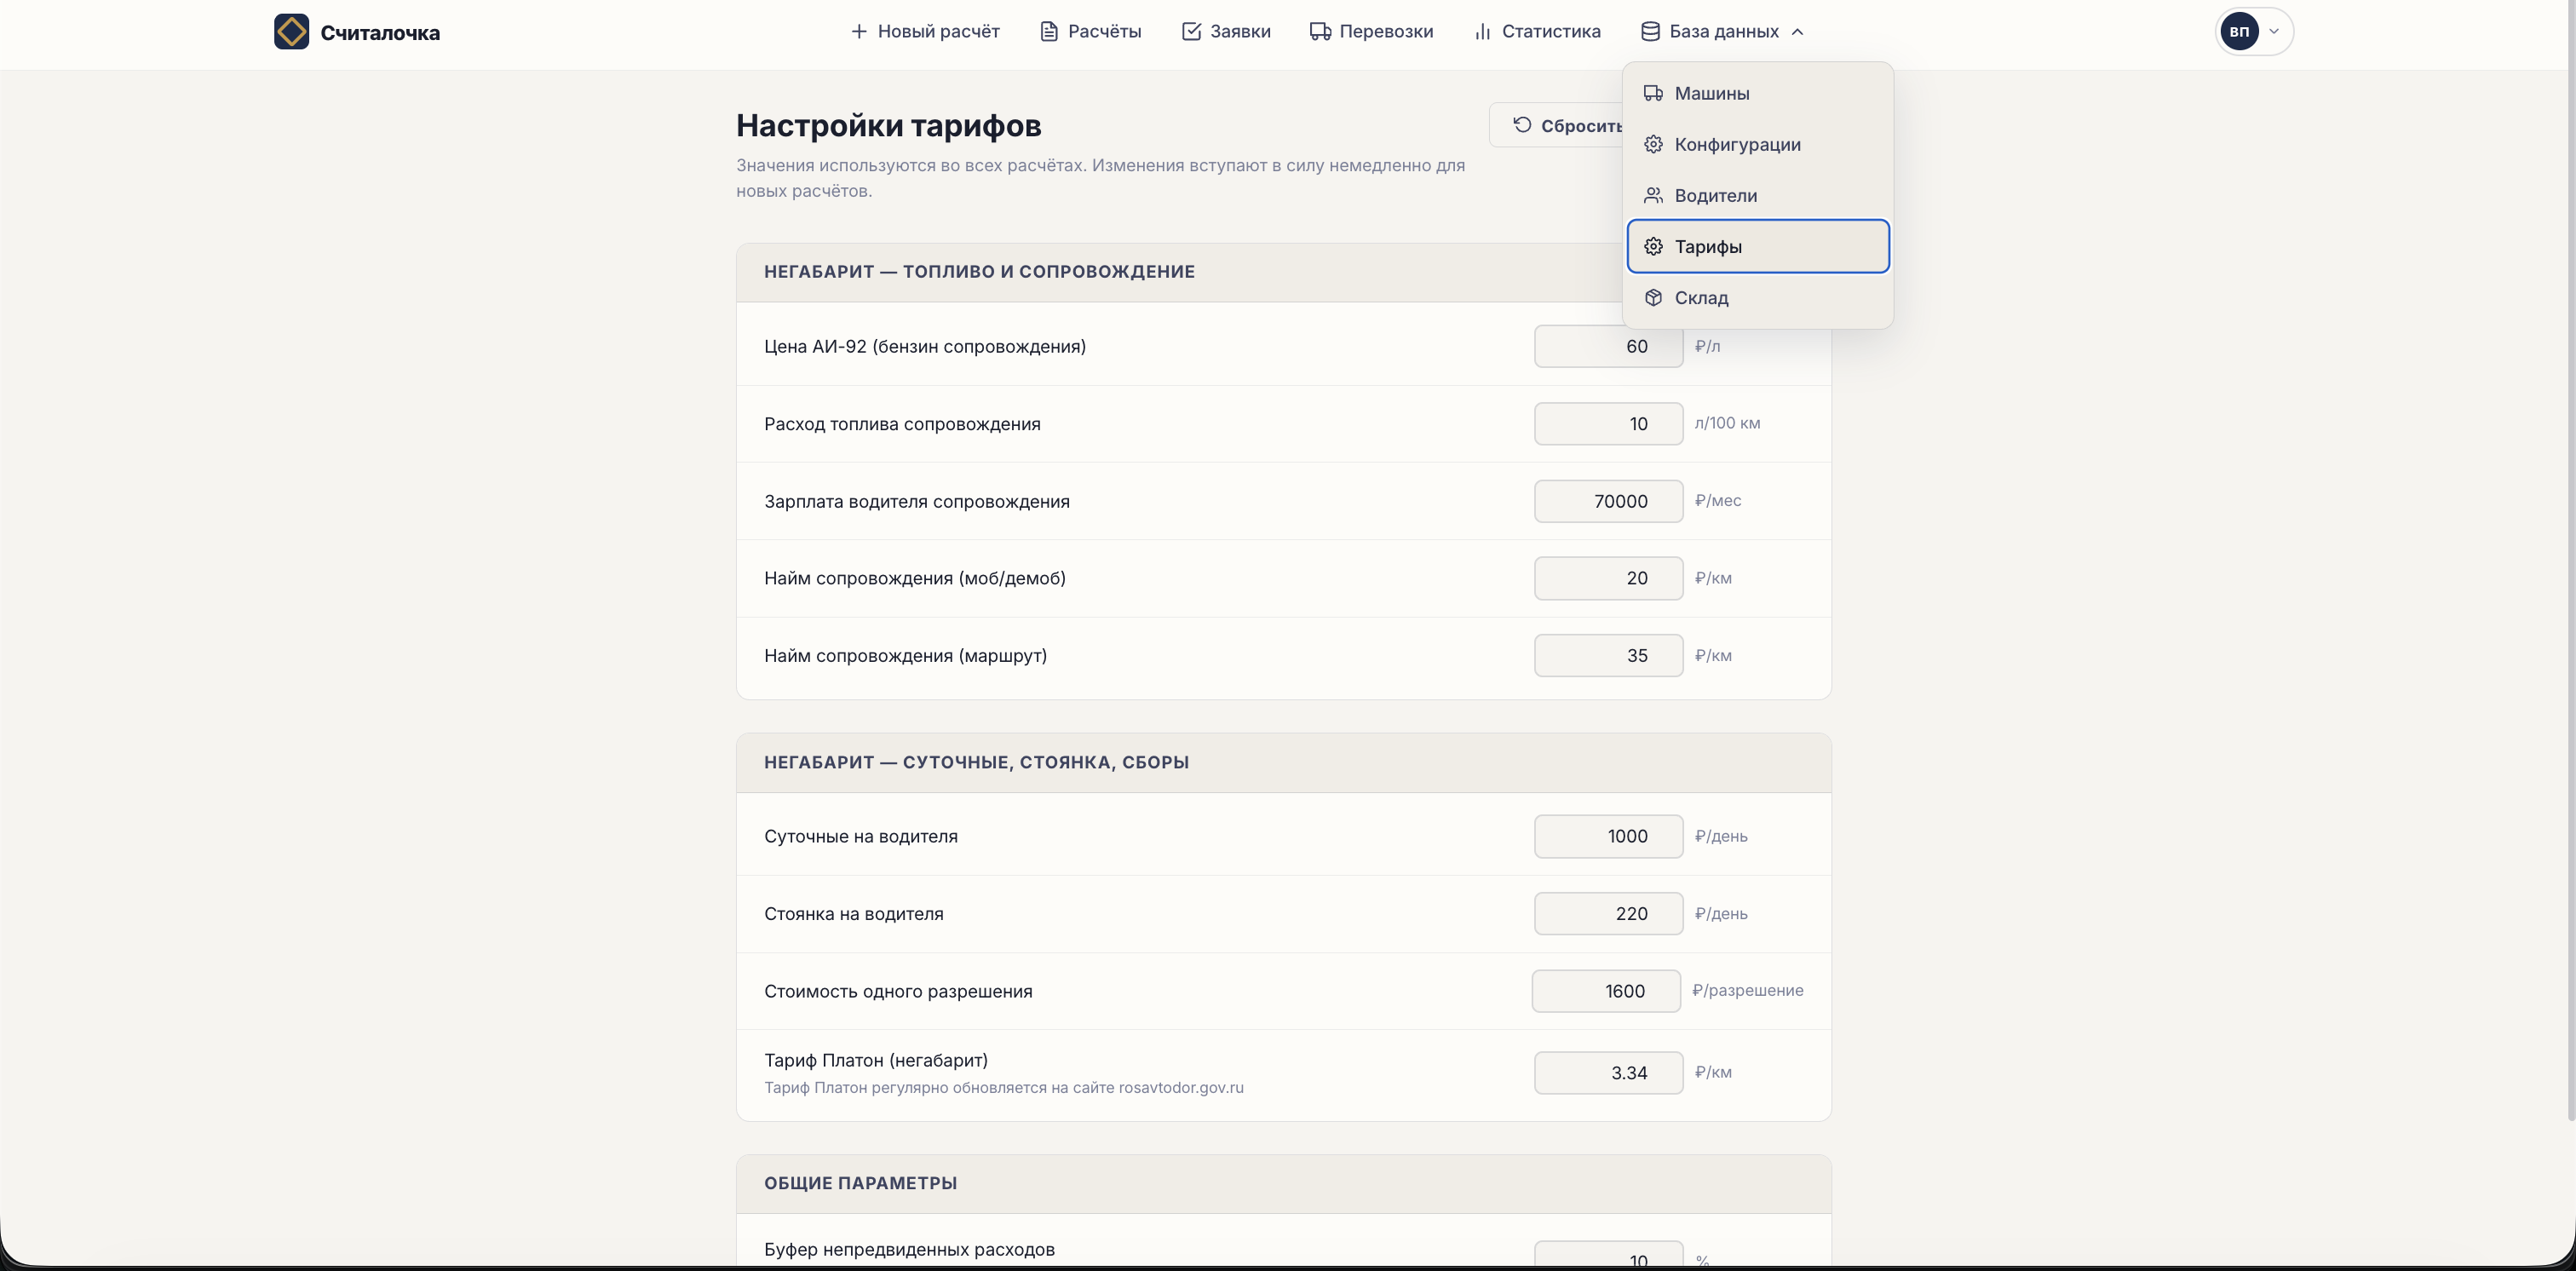2576x1271 pixels.
Task: Click the people icon beside Водители
Action: pos(1653,195)
